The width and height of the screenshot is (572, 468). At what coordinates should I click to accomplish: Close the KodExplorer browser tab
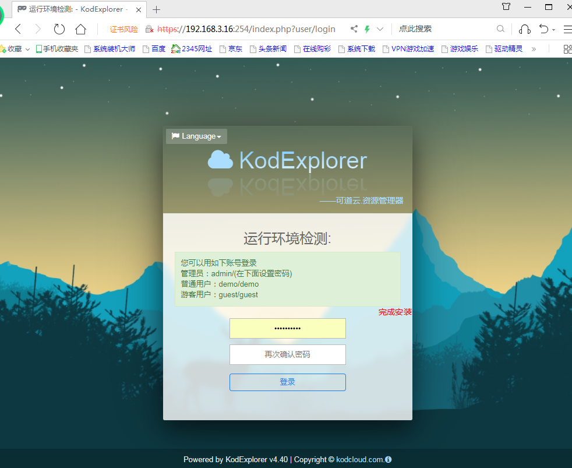(x=139, y=10)
